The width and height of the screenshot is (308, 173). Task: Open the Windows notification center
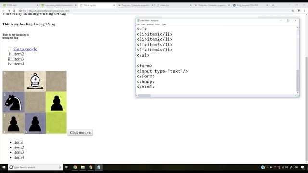[303, 167]
